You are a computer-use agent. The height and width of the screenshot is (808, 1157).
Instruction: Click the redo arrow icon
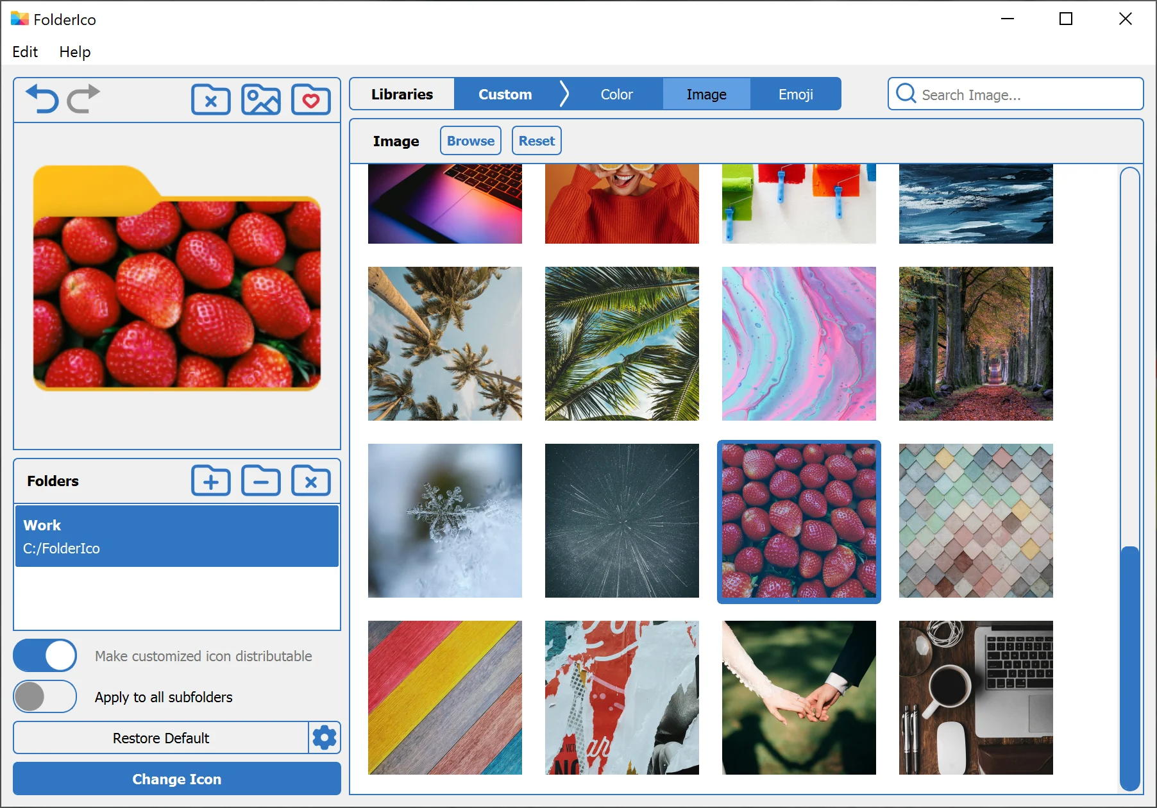pos(83,99)
